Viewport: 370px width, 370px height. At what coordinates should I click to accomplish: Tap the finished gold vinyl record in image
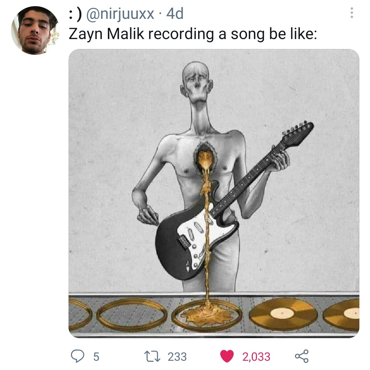click(283, 313)
